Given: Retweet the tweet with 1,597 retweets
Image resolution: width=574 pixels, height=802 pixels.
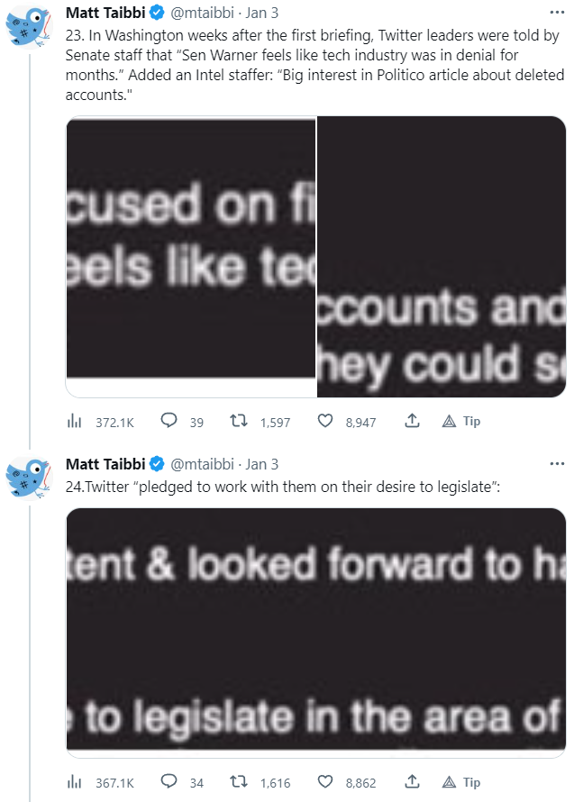Looking at the screenshot, I should tap(239, 421).
